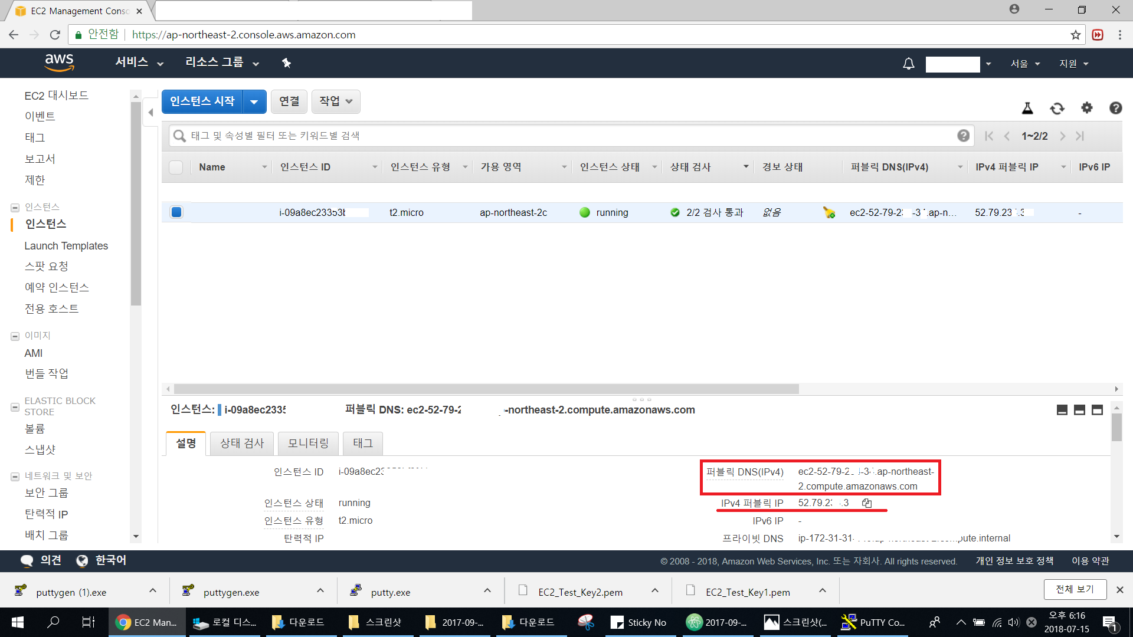Collapse the left navigation sidebar arrow
1133x637 pixels.
click(x=150, y=112)
